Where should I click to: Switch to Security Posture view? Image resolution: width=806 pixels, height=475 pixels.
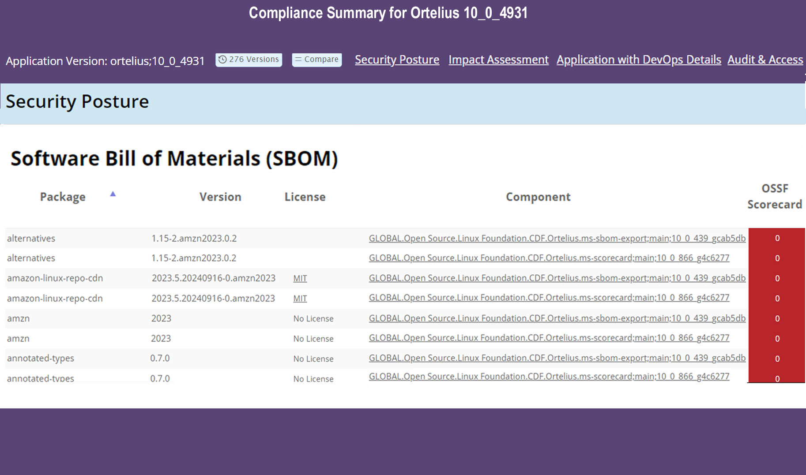[397, 60]
